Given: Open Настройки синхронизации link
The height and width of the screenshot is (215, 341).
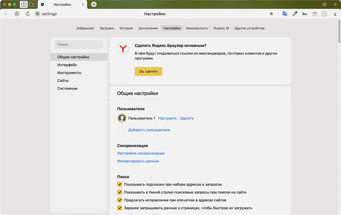Looking at the screenshot, I should [x=141, y=153].
